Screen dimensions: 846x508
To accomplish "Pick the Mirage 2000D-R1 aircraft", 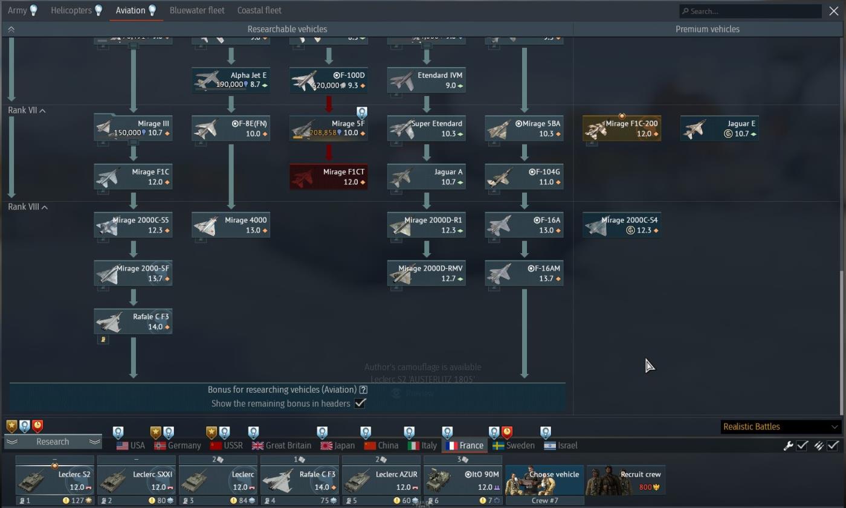I will pos(427,225).
